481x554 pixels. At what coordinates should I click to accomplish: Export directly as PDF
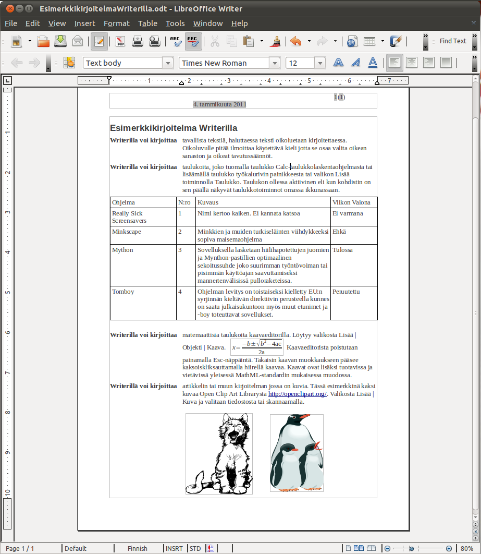click(x=120, y=41)
